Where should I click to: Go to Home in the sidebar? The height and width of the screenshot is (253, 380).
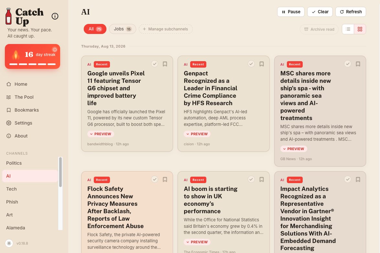(30, 84)
